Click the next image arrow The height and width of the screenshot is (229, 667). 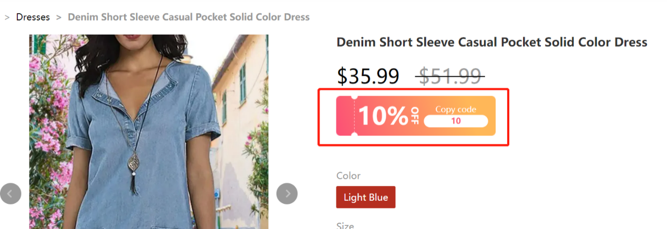[287, 194]
